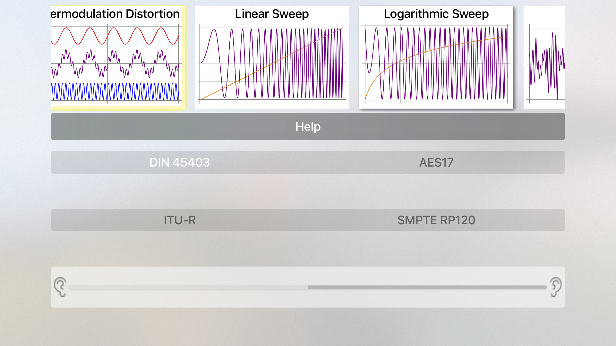This screenshot has height=346, width=616.
Task: Select the DIN 45403 standard
Action: [x=180, y=162]
